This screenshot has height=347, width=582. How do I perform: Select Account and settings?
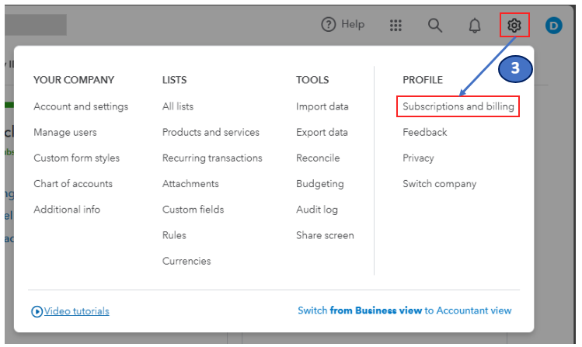81,106
